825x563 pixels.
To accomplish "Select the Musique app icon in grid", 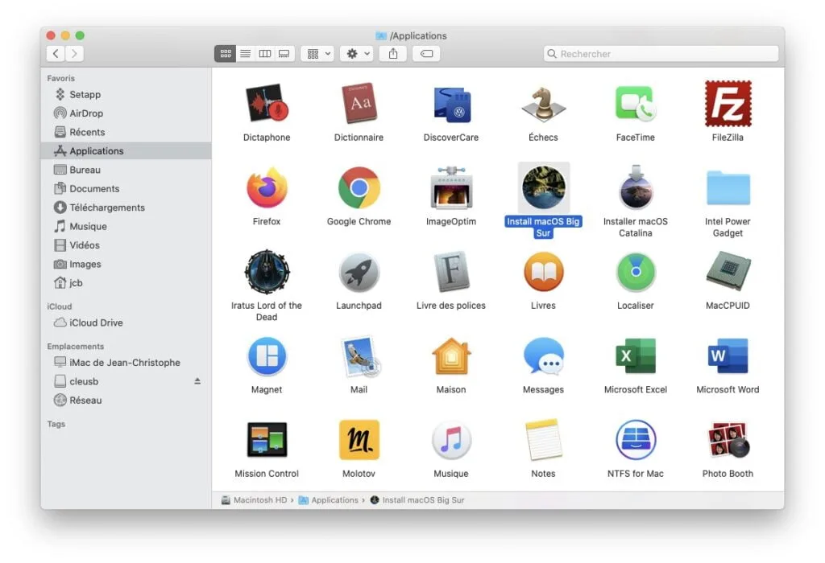I will (451, 440).
